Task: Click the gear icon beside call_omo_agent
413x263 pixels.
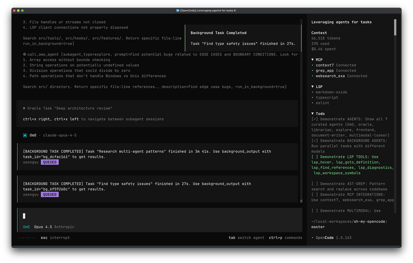Action: pos(25,55)
